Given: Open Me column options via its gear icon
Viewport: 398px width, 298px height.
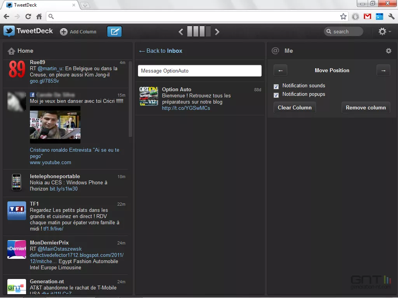Looking at the screenshot, I should pos(388,50).
